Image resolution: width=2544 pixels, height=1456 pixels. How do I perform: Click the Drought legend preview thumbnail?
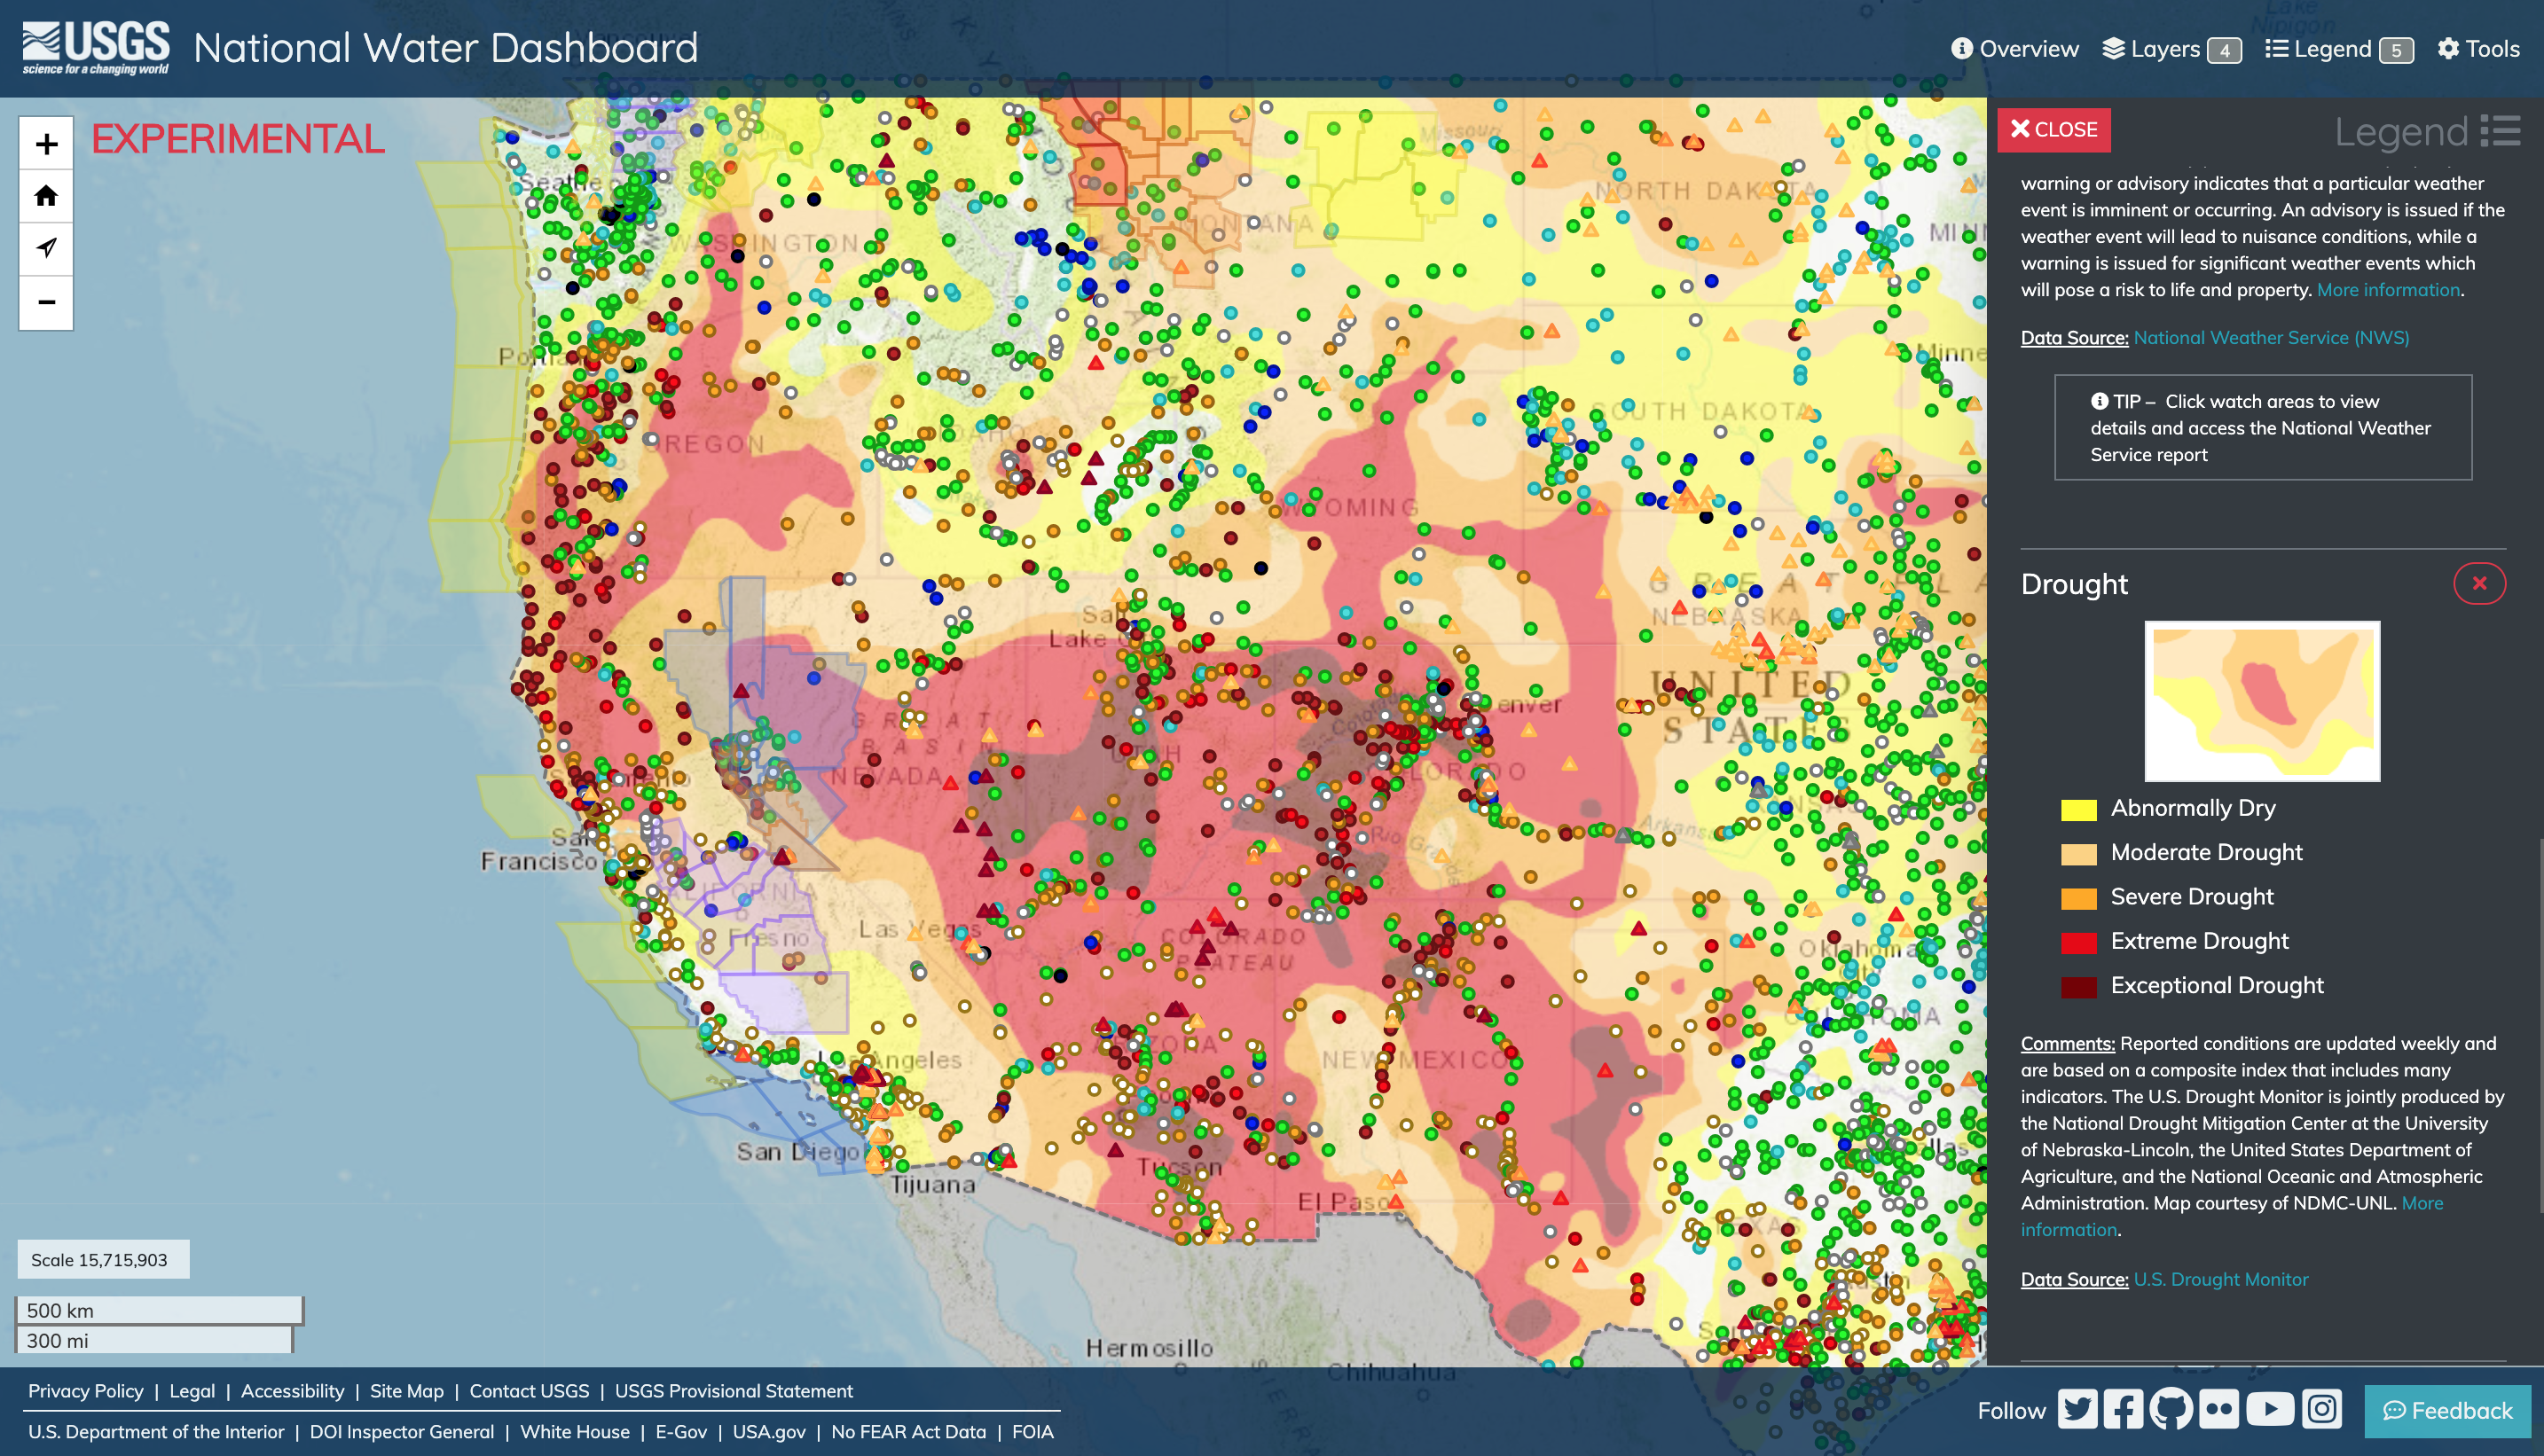[x=2262, y=701]
